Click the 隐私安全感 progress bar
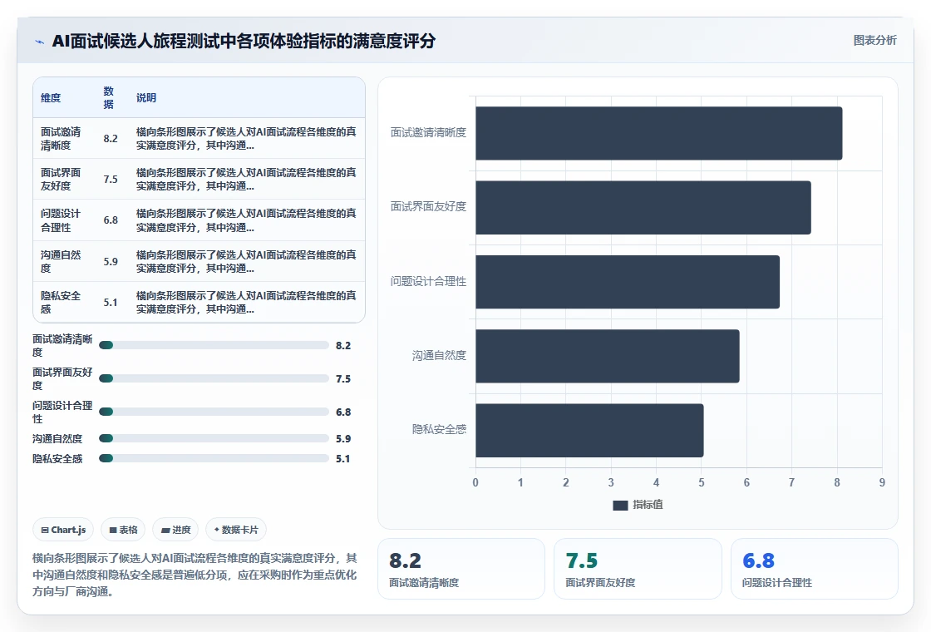Viewport: 931px width, 632px height. point(214,458)
